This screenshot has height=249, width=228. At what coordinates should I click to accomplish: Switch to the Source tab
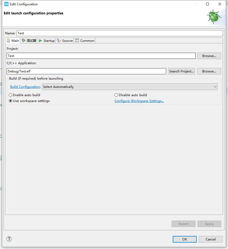[x=65, y=41]
